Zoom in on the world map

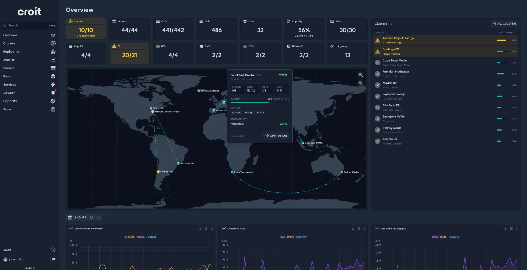(360, 75)
